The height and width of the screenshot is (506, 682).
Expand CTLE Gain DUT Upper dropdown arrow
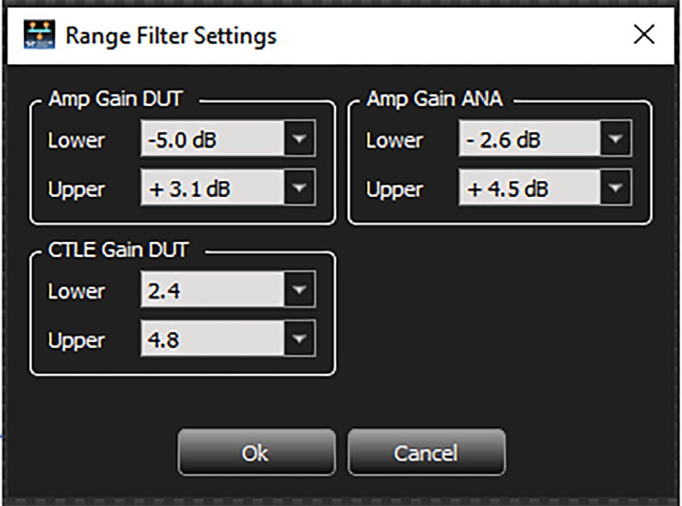point(299,339)
